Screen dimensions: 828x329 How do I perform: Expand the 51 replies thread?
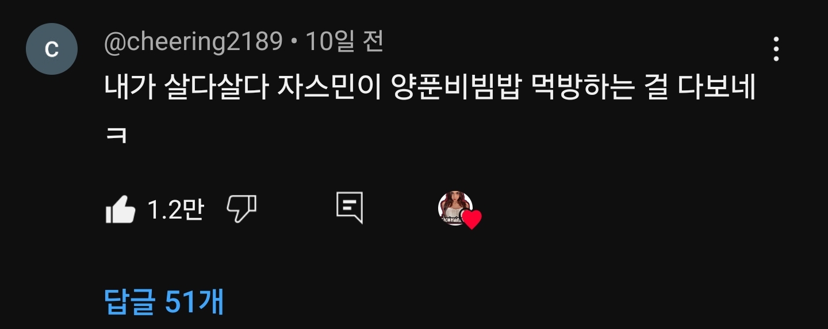pos(164,301)
